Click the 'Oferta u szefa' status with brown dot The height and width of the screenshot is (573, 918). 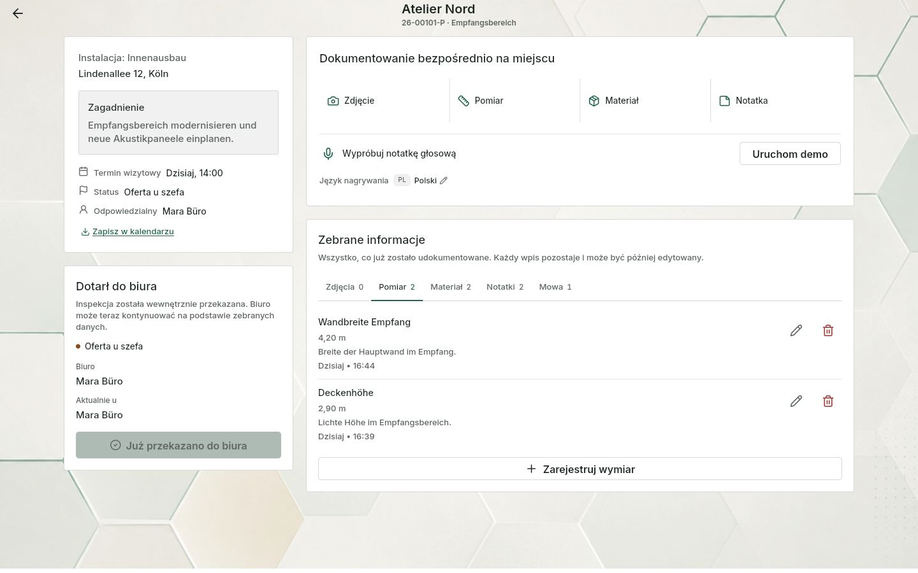tap(109, 346)
